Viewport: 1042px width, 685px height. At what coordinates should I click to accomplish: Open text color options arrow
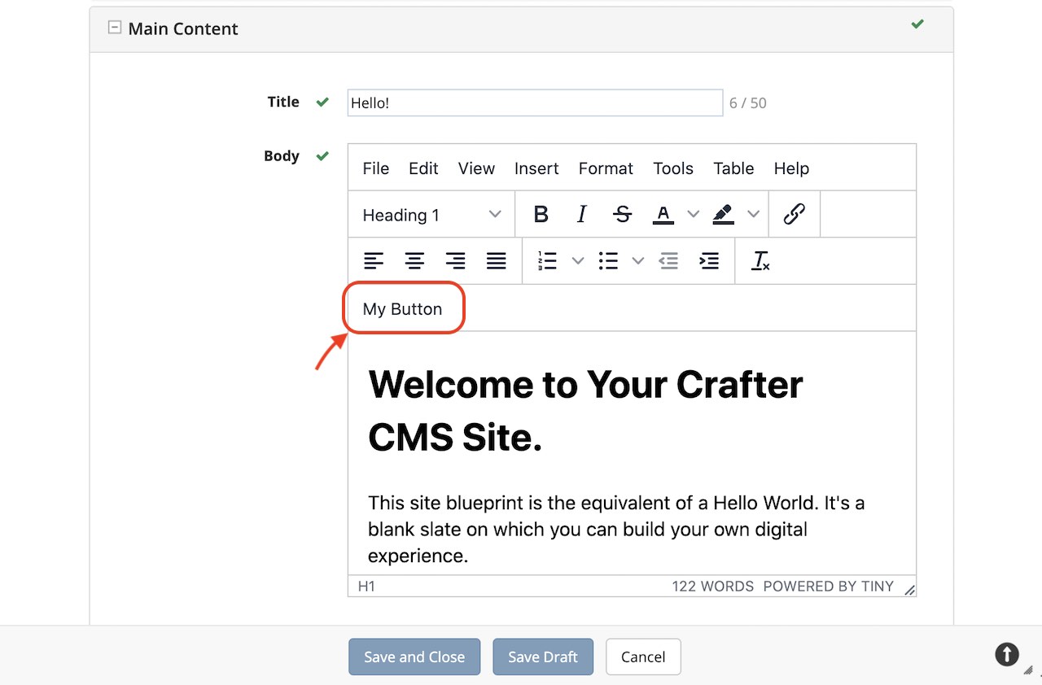[693, 215]
